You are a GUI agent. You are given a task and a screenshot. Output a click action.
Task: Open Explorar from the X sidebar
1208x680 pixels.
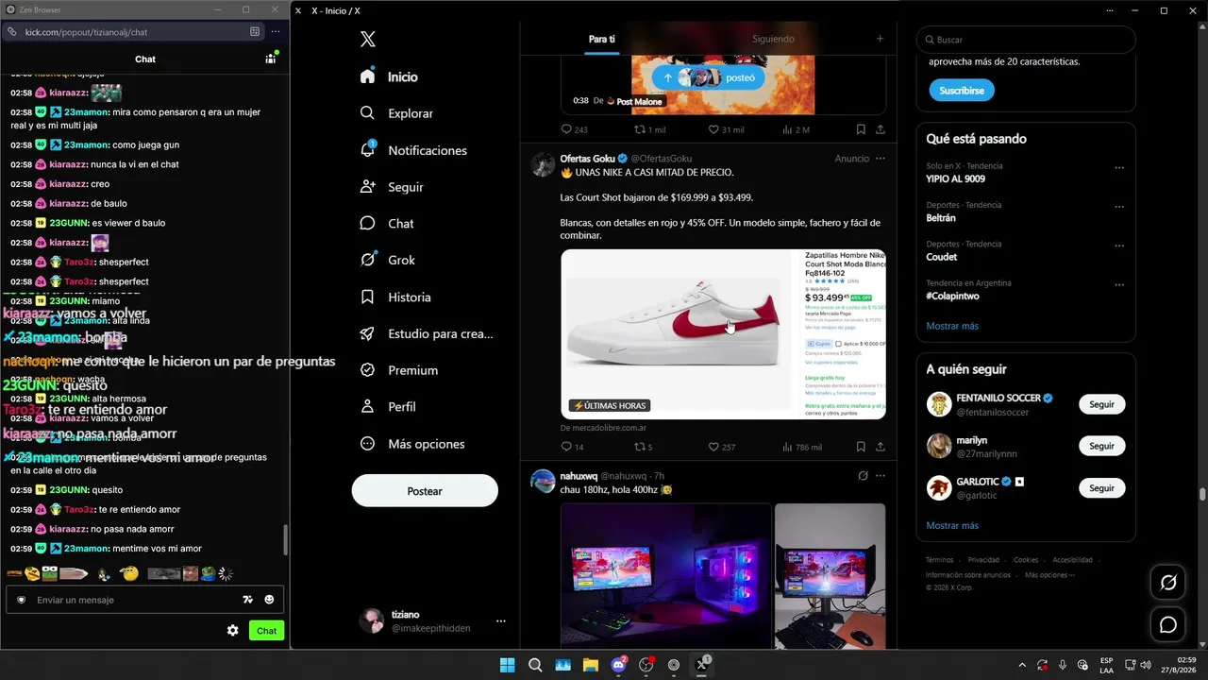[x=396, y=113]
